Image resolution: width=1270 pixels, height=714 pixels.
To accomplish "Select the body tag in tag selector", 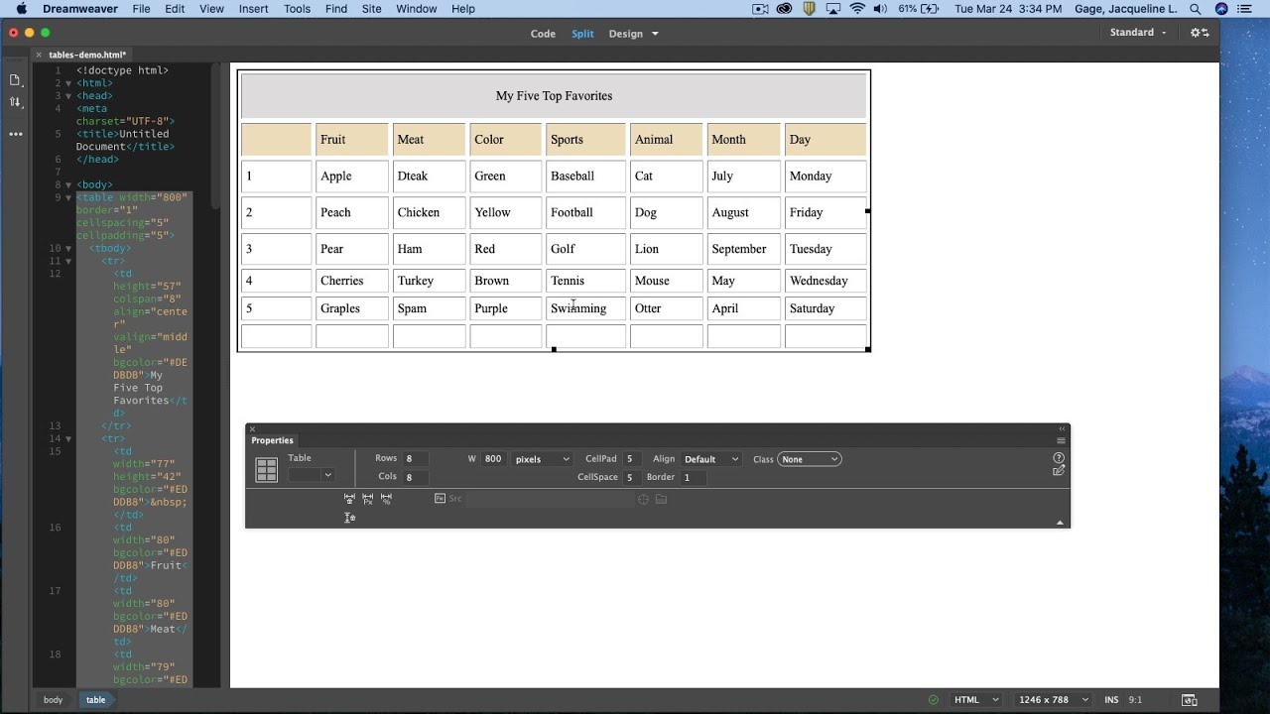I will [x=54, y=700].
